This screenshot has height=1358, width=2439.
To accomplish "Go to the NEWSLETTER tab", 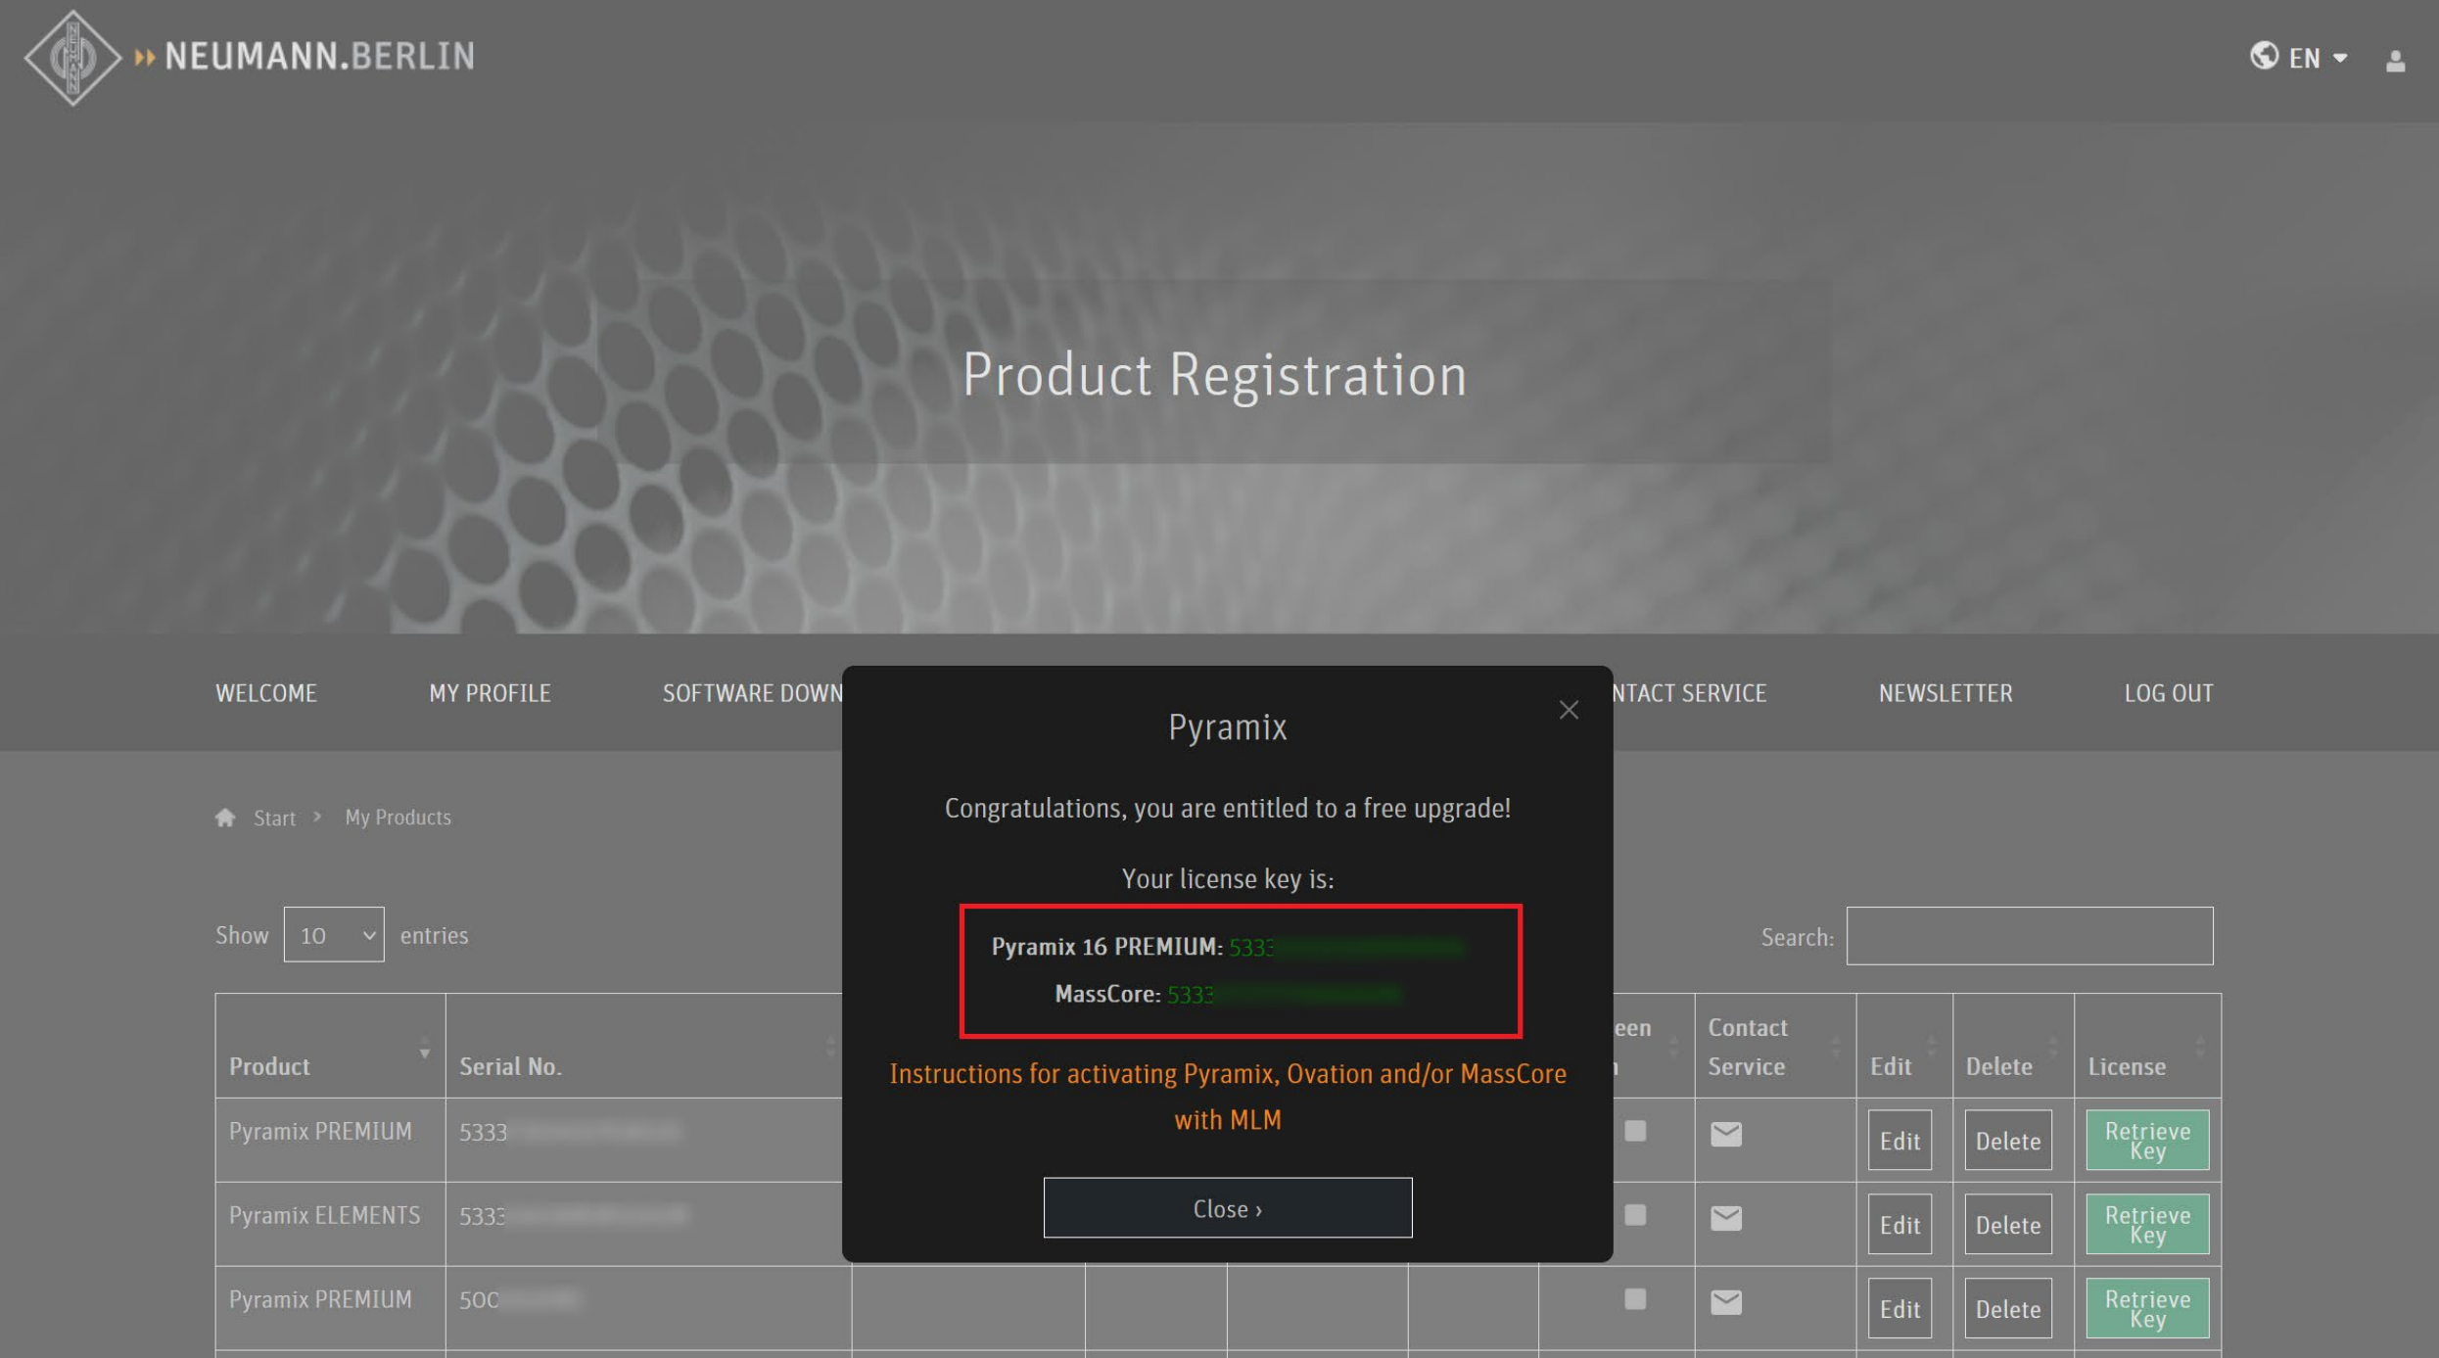I will [1945, 693].
